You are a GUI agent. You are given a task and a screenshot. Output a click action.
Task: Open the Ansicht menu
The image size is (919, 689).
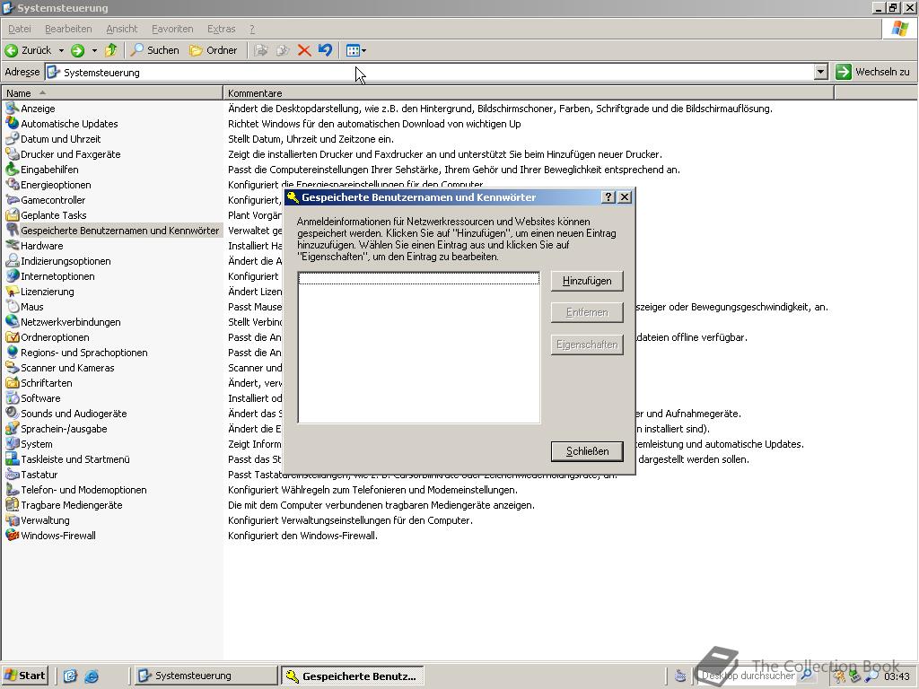pyautogui.click(x=121, y=29)
